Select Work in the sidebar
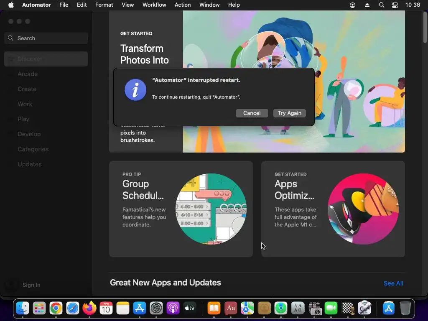Image resolution: width=428 pixels, height=321 pixels. coord(46,104)
